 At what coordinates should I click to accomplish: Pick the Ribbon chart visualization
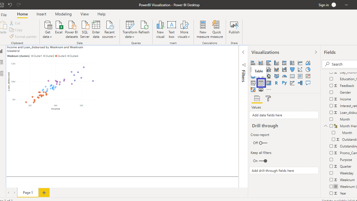click(277, 70)
